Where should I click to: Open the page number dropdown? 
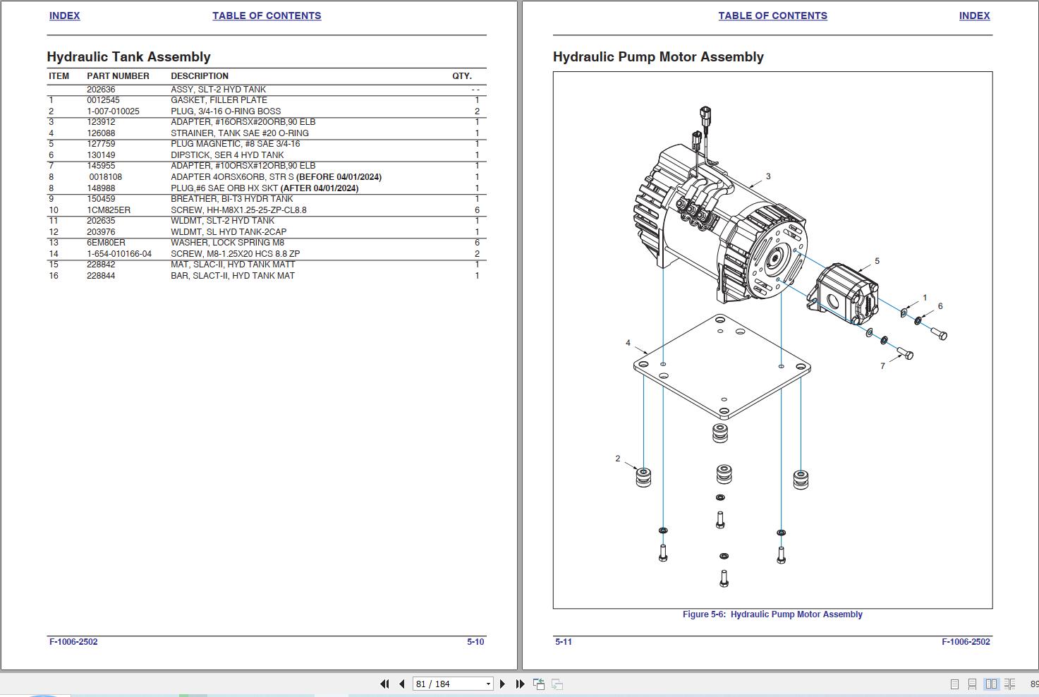[x=487, y=684]
